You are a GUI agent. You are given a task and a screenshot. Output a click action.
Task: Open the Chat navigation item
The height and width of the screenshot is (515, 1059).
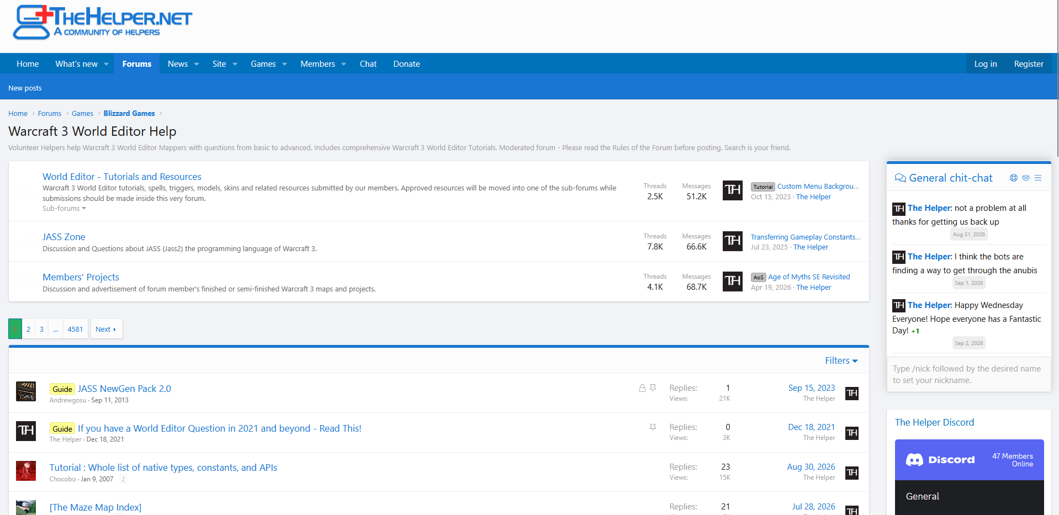[x=368, y=64]
